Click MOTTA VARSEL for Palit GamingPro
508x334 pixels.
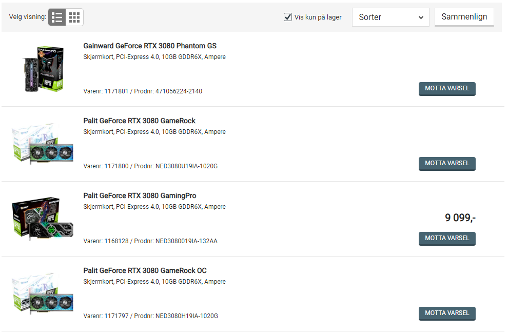(447, 239)
